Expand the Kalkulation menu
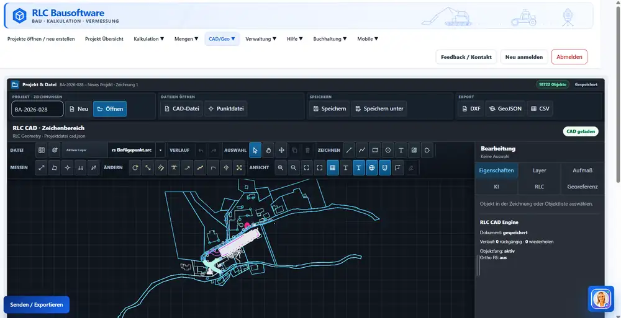This screenshot has height=318, width=621. (149, 39)
